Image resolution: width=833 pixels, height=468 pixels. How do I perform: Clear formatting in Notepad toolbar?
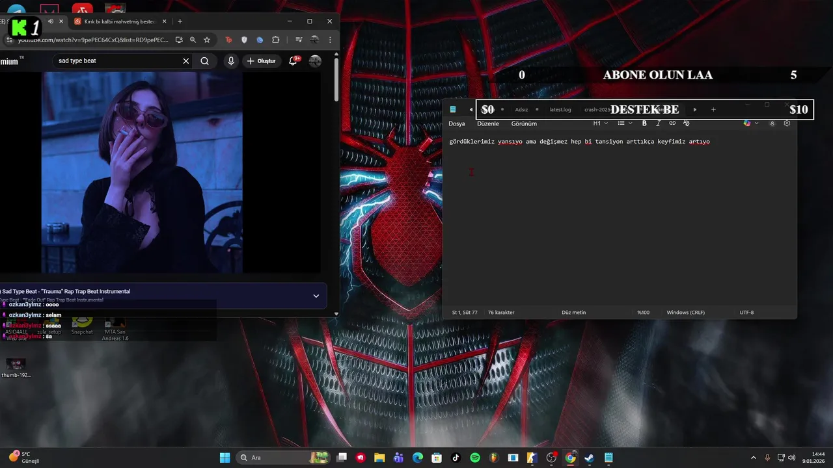[686, 123]
